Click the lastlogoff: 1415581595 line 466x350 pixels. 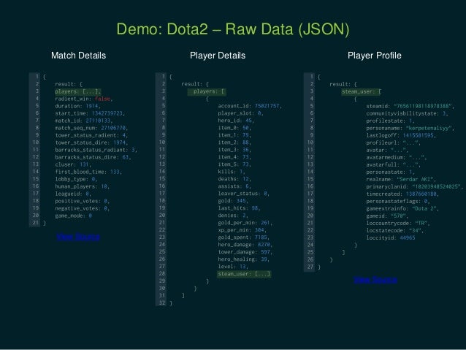click(401, 135)
